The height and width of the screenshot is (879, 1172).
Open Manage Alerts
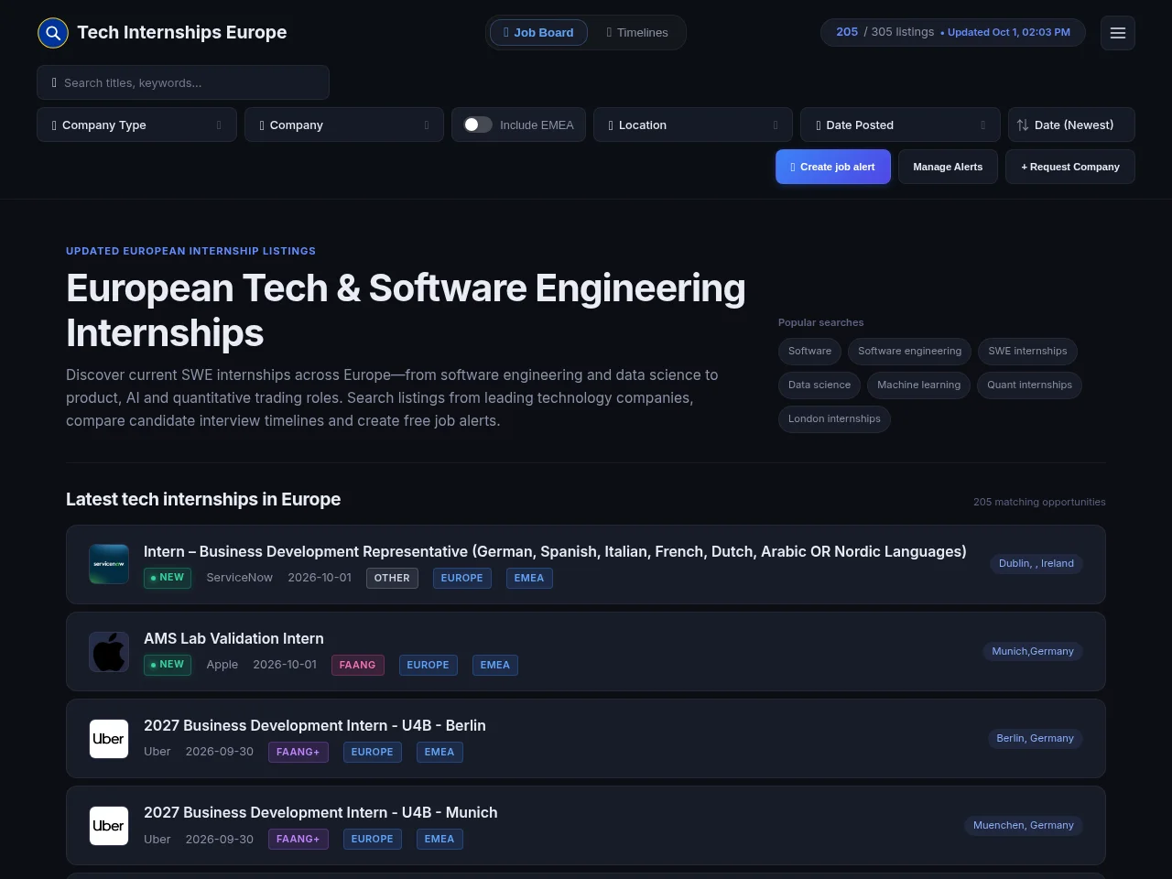point(948,167)
